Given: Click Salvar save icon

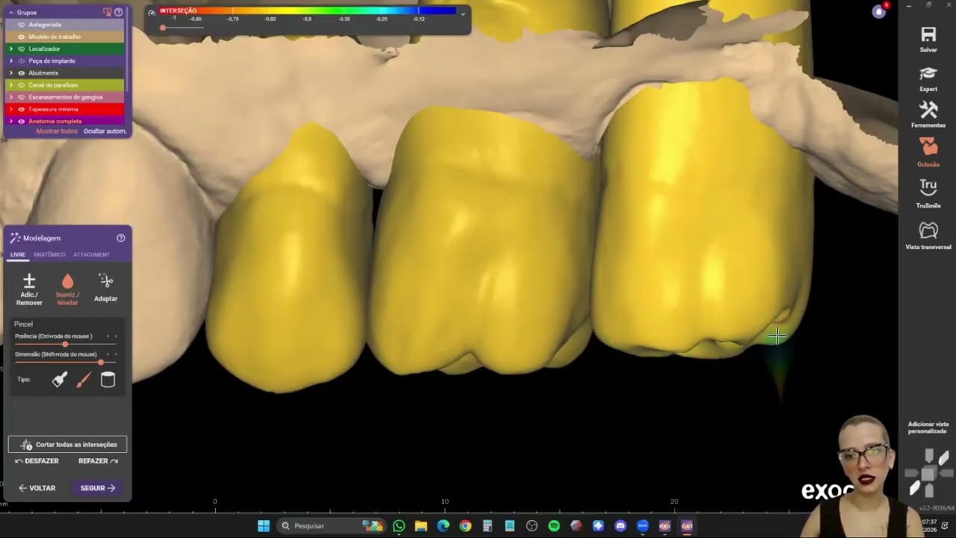Looking at the screenshot, I should [928, 40].
